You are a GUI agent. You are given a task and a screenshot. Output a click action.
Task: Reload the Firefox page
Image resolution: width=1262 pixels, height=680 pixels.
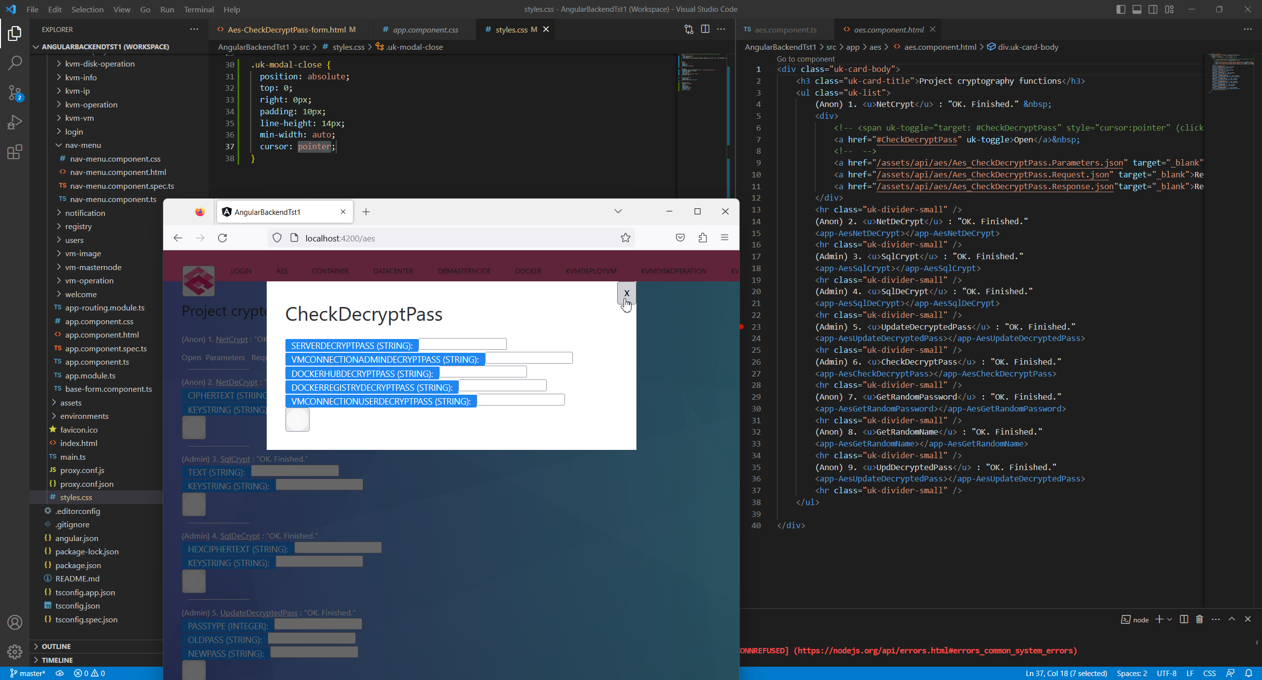[222, 238]
